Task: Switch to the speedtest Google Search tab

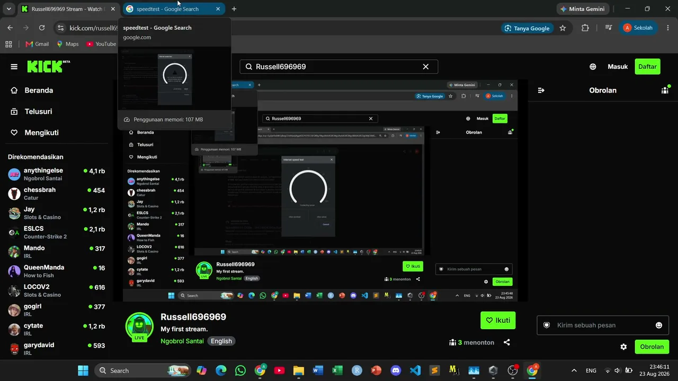Action: pyautogui.click(x=174, y=9)
